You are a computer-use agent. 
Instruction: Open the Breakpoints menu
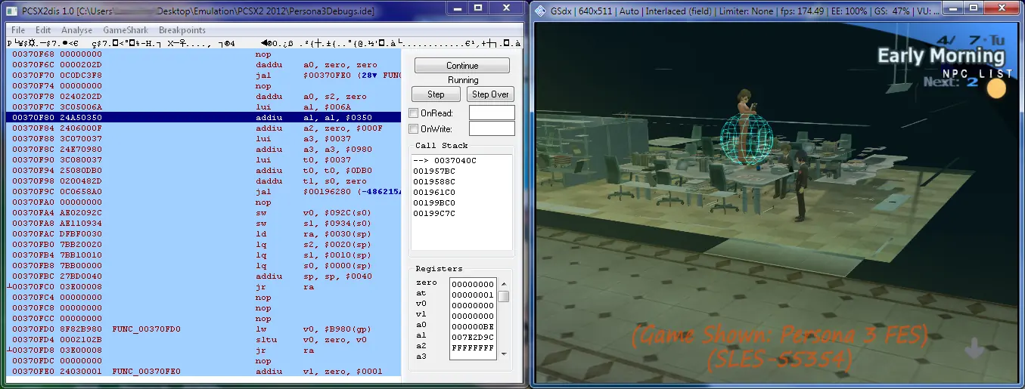[x=182, y=30]
